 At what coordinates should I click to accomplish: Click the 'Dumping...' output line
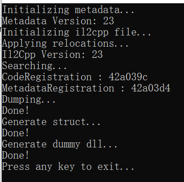click(29, 99)
